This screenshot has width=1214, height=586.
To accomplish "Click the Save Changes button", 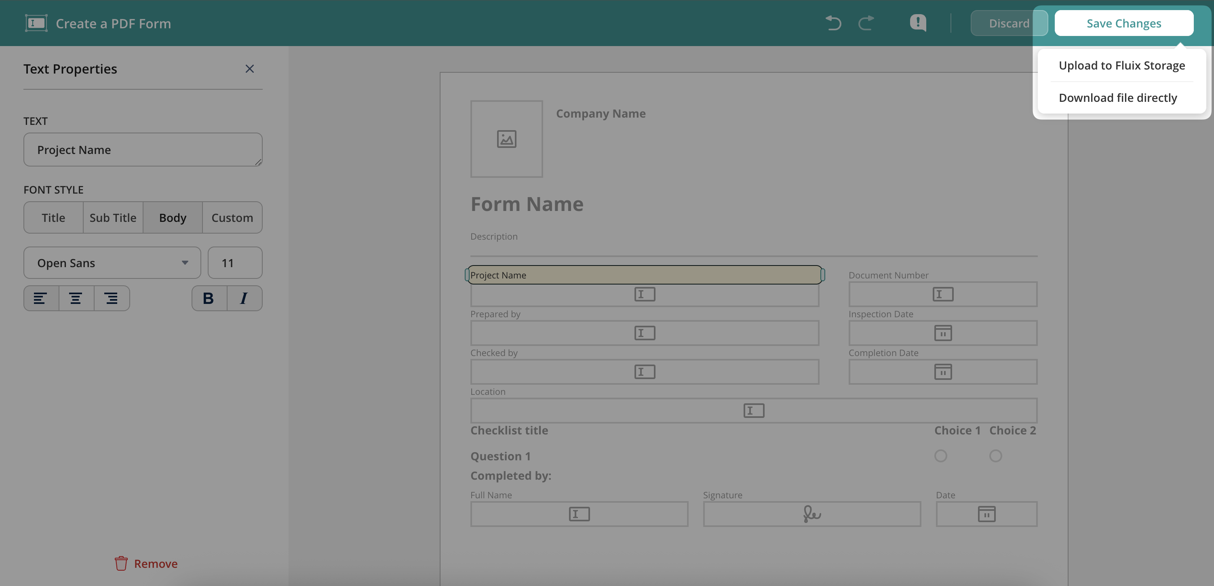I will click(x=1123, y=23).
